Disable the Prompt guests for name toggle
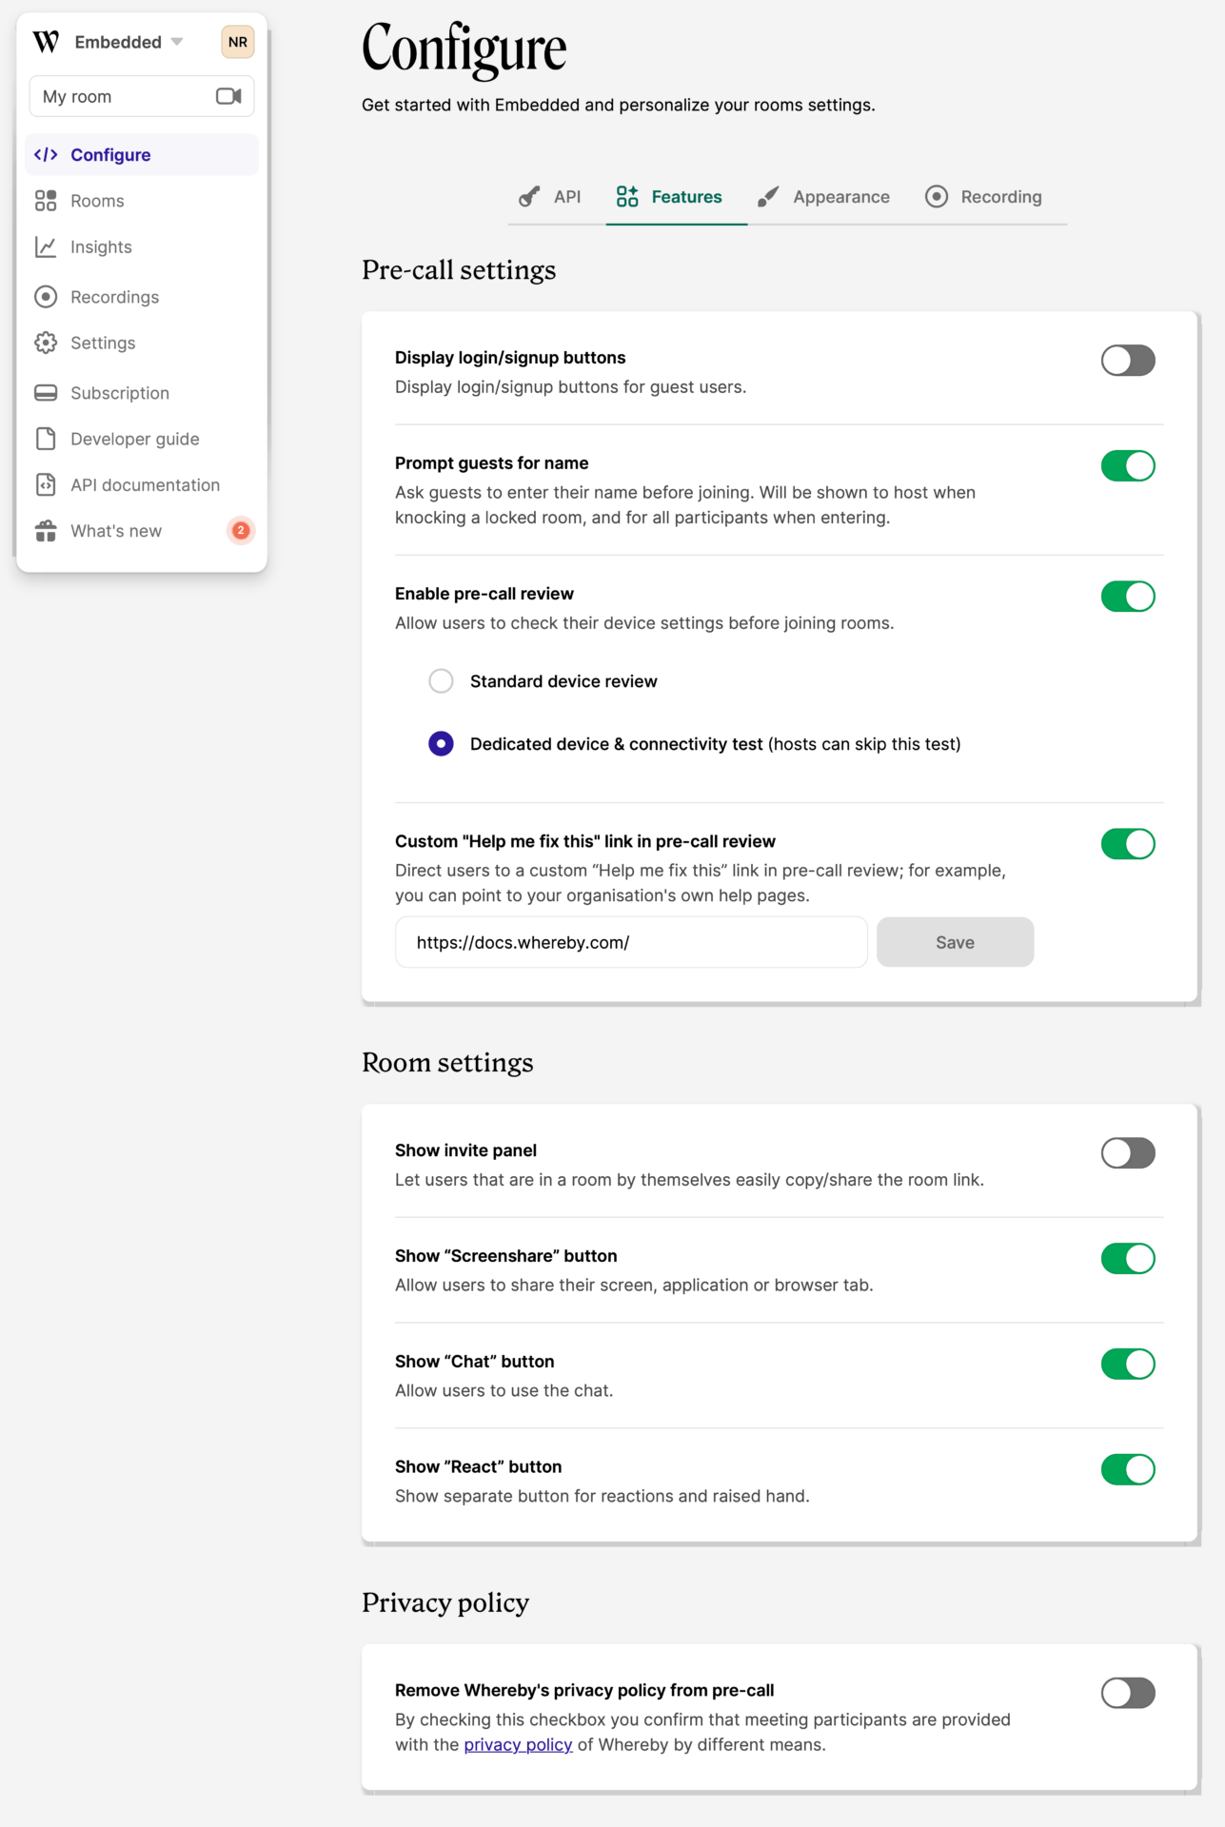Screen dimensions: 1225x1827 pos(1128,465)
